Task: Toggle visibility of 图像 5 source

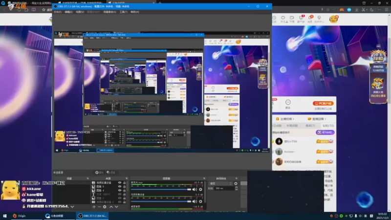Action: point(120,187)
